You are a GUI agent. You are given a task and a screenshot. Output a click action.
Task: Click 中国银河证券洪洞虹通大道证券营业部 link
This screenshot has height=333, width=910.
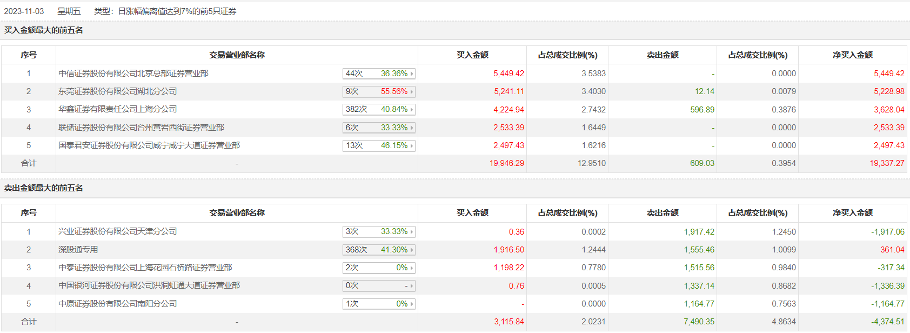[x=149, y=285]
